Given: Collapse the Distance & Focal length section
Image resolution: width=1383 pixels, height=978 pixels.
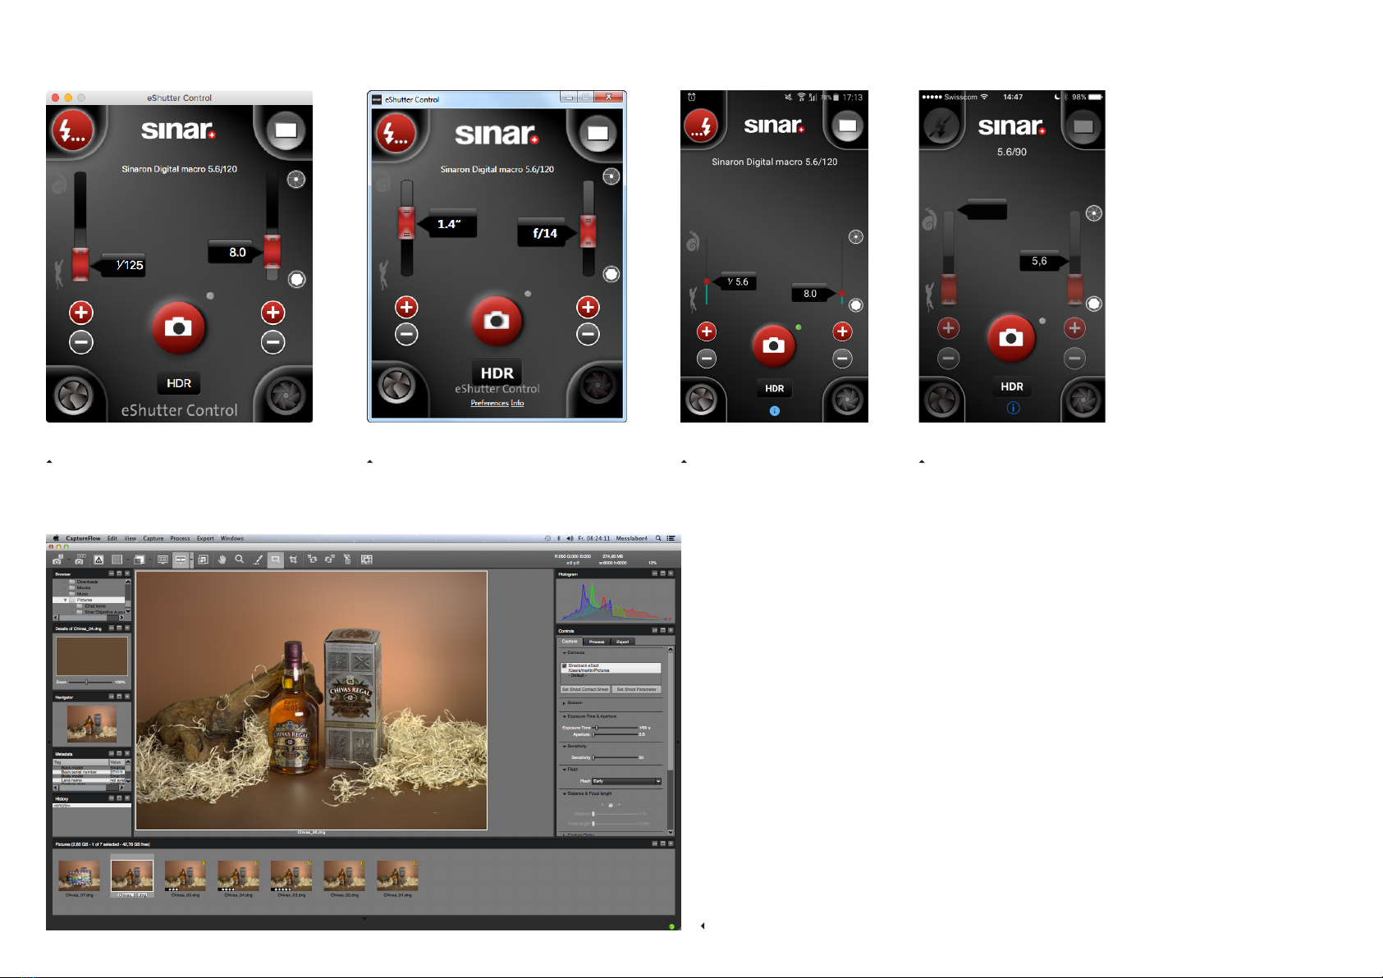Looking at the screenshot, I should point(565,793).
